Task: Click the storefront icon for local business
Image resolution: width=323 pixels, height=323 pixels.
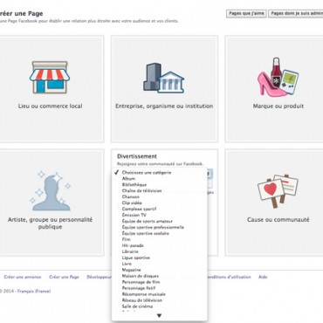Action: pos(50,77)
